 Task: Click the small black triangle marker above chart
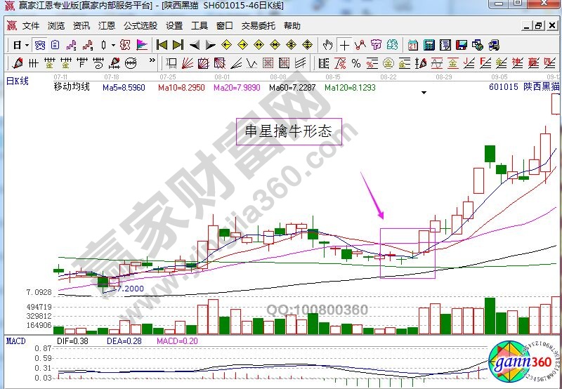424,92
